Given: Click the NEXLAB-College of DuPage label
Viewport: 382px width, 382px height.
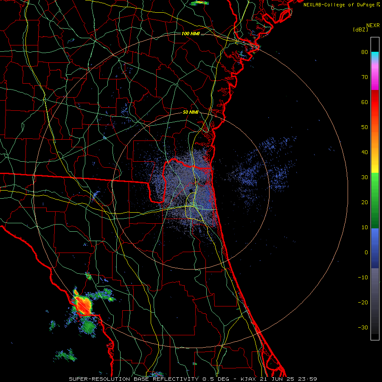Looking at the screenshot, I should point(339,5).
